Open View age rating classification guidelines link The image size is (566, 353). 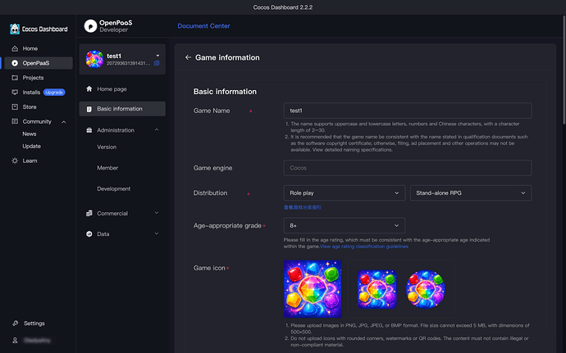click(364, 247)
